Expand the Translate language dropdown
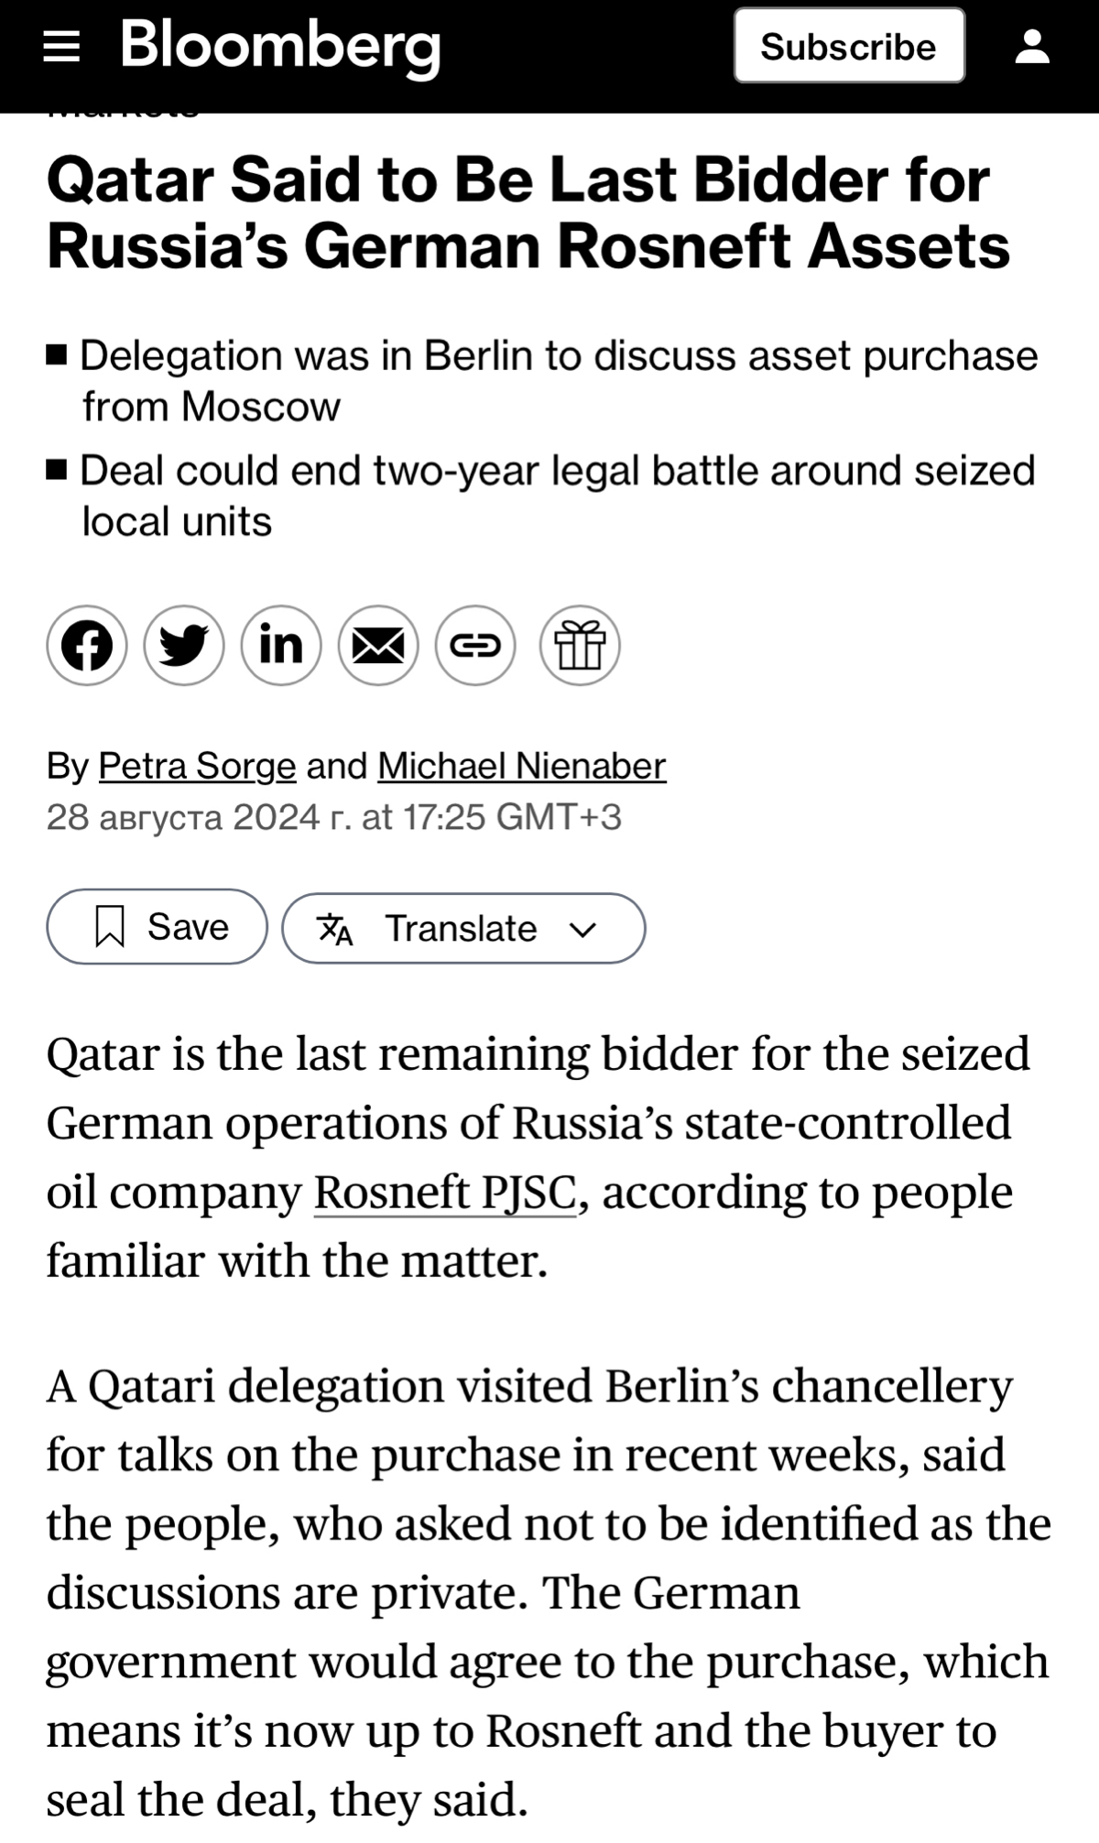Viewport: 1099px width, 1843px height. 582,930
